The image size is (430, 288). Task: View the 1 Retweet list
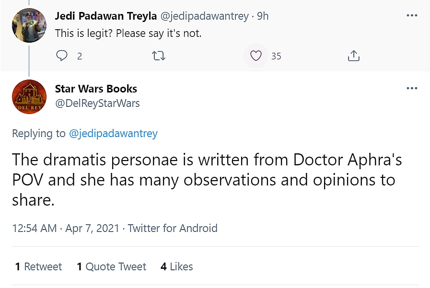(x=38, y=266)
